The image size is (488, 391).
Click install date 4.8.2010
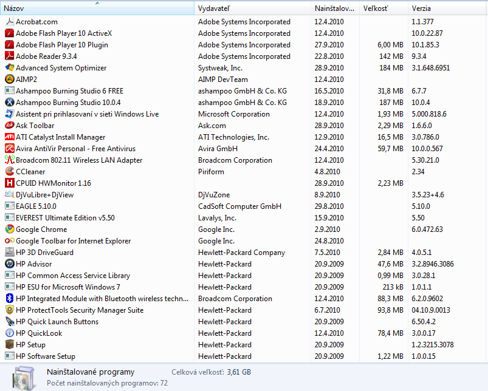(327, 172)
